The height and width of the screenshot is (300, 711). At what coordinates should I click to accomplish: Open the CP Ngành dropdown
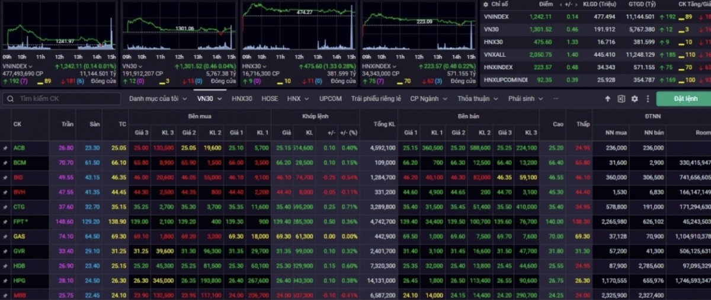[x=427, y=99]
